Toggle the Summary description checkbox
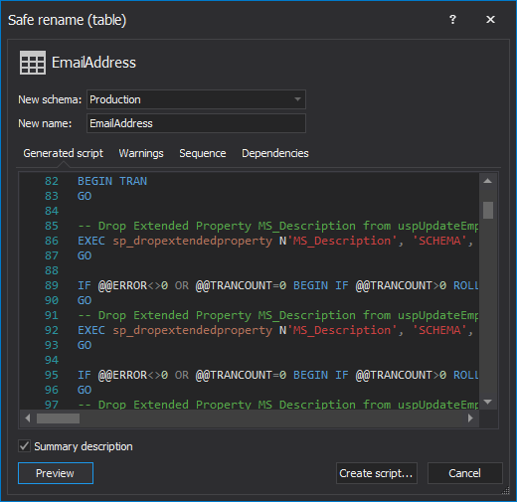 pos(25,446)
